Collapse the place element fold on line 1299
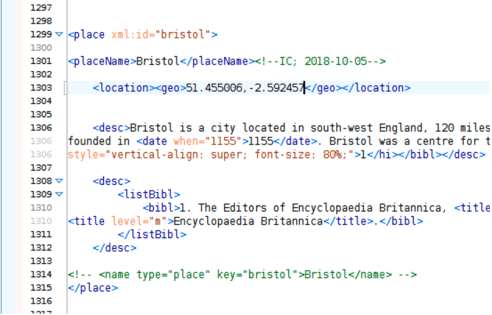The width and height of the screenshot is (492, 315). tap(59, 34)
